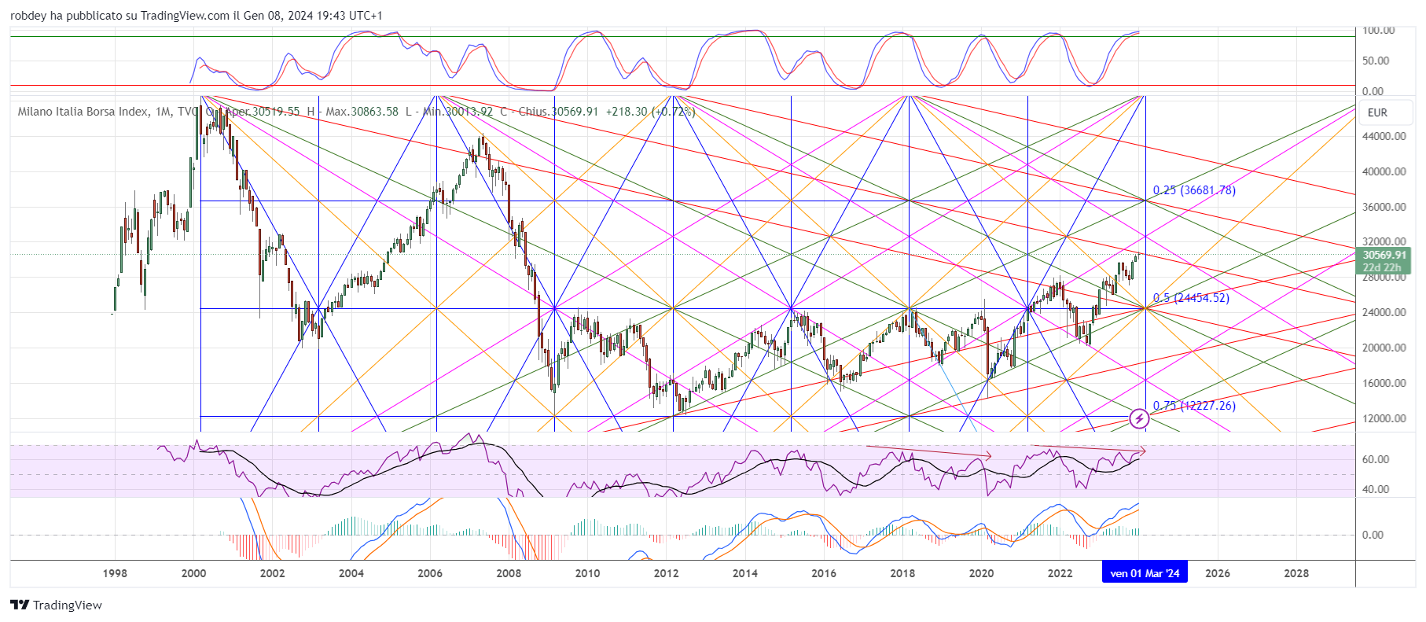The width and height of the screenshot is (1426, 622).
Task: Click the Chius.30569.91 close value
Action: pos(558,112)
